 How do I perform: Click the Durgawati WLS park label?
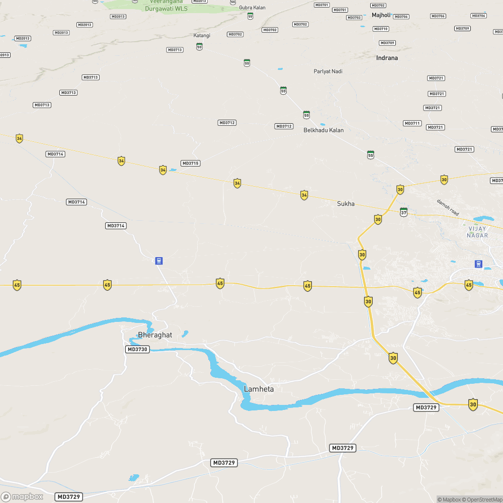click(x=166, y=9)
